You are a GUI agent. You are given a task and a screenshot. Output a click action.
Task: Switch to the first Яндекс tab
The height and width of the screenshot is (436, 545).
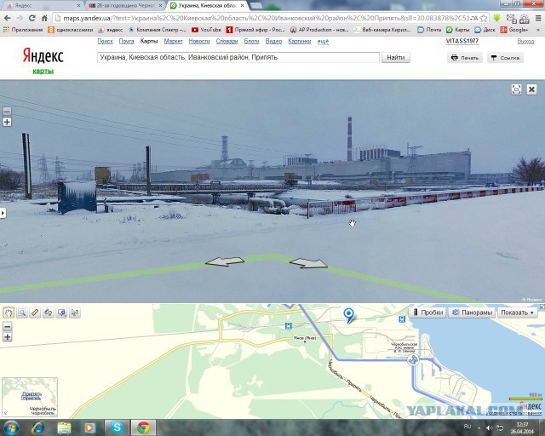tap(42, 6)
